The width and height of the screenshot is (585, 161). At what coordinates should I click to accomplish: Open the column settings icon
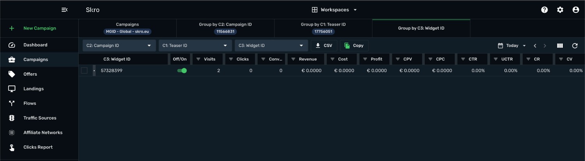[x=560, y=46]
